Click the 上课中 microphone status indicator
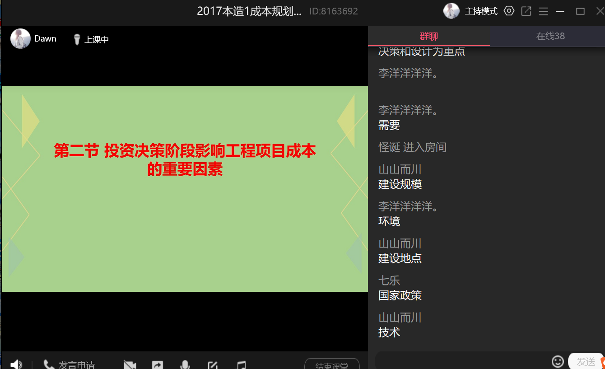Image resolution: width=605 pixels, height=369 pixels. 91,40
